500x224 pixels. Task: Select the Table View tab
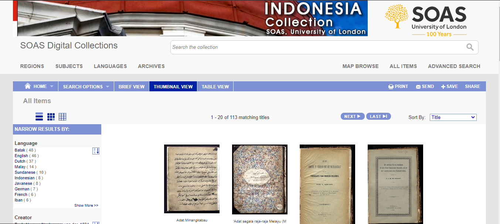215,86
